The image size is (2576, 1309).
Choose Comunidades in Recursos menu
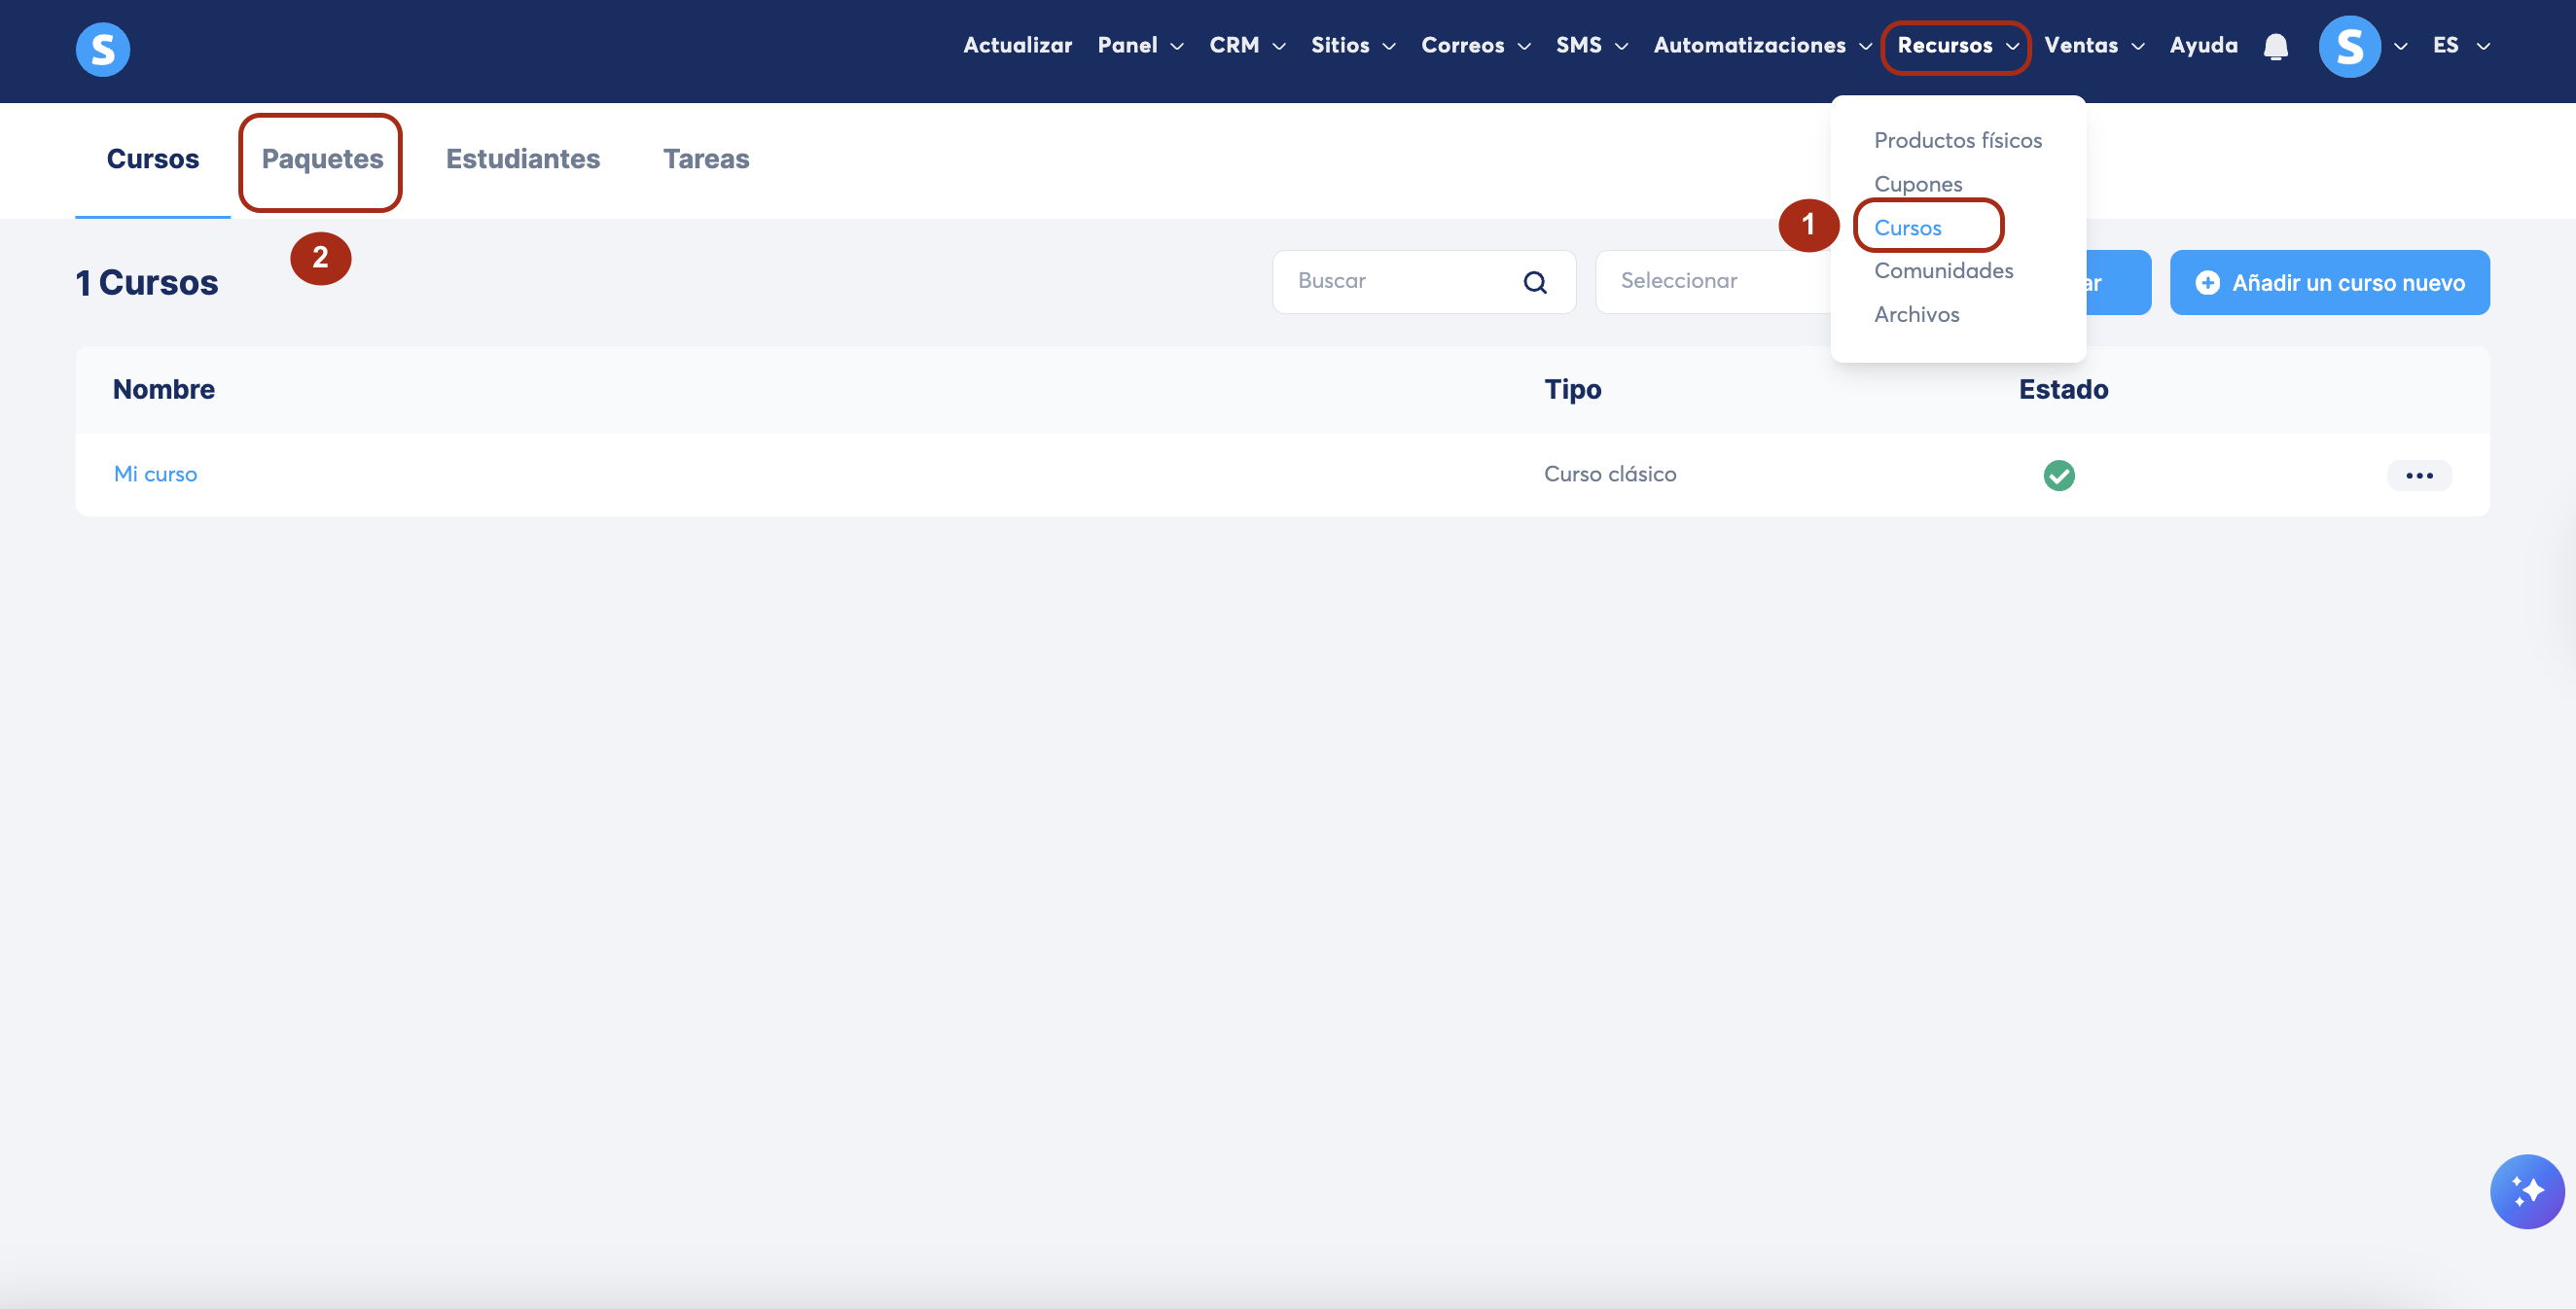(x=1943, y=271)
